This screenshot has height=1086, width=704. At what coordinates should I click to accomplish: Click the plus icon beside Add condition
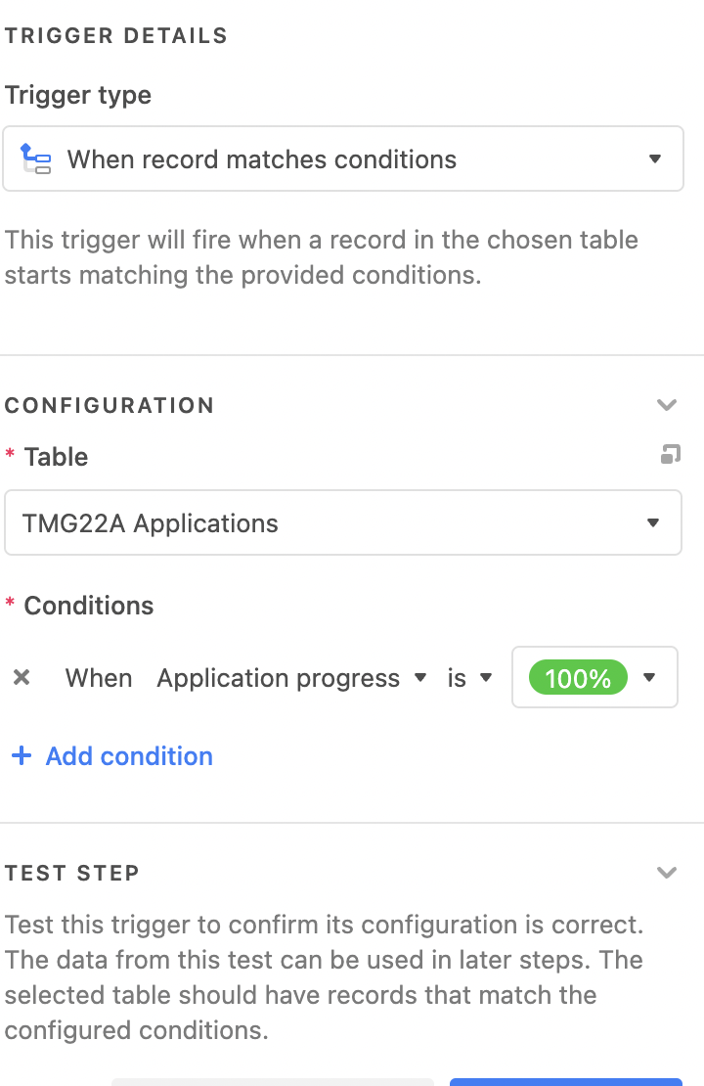pos(22,755)
